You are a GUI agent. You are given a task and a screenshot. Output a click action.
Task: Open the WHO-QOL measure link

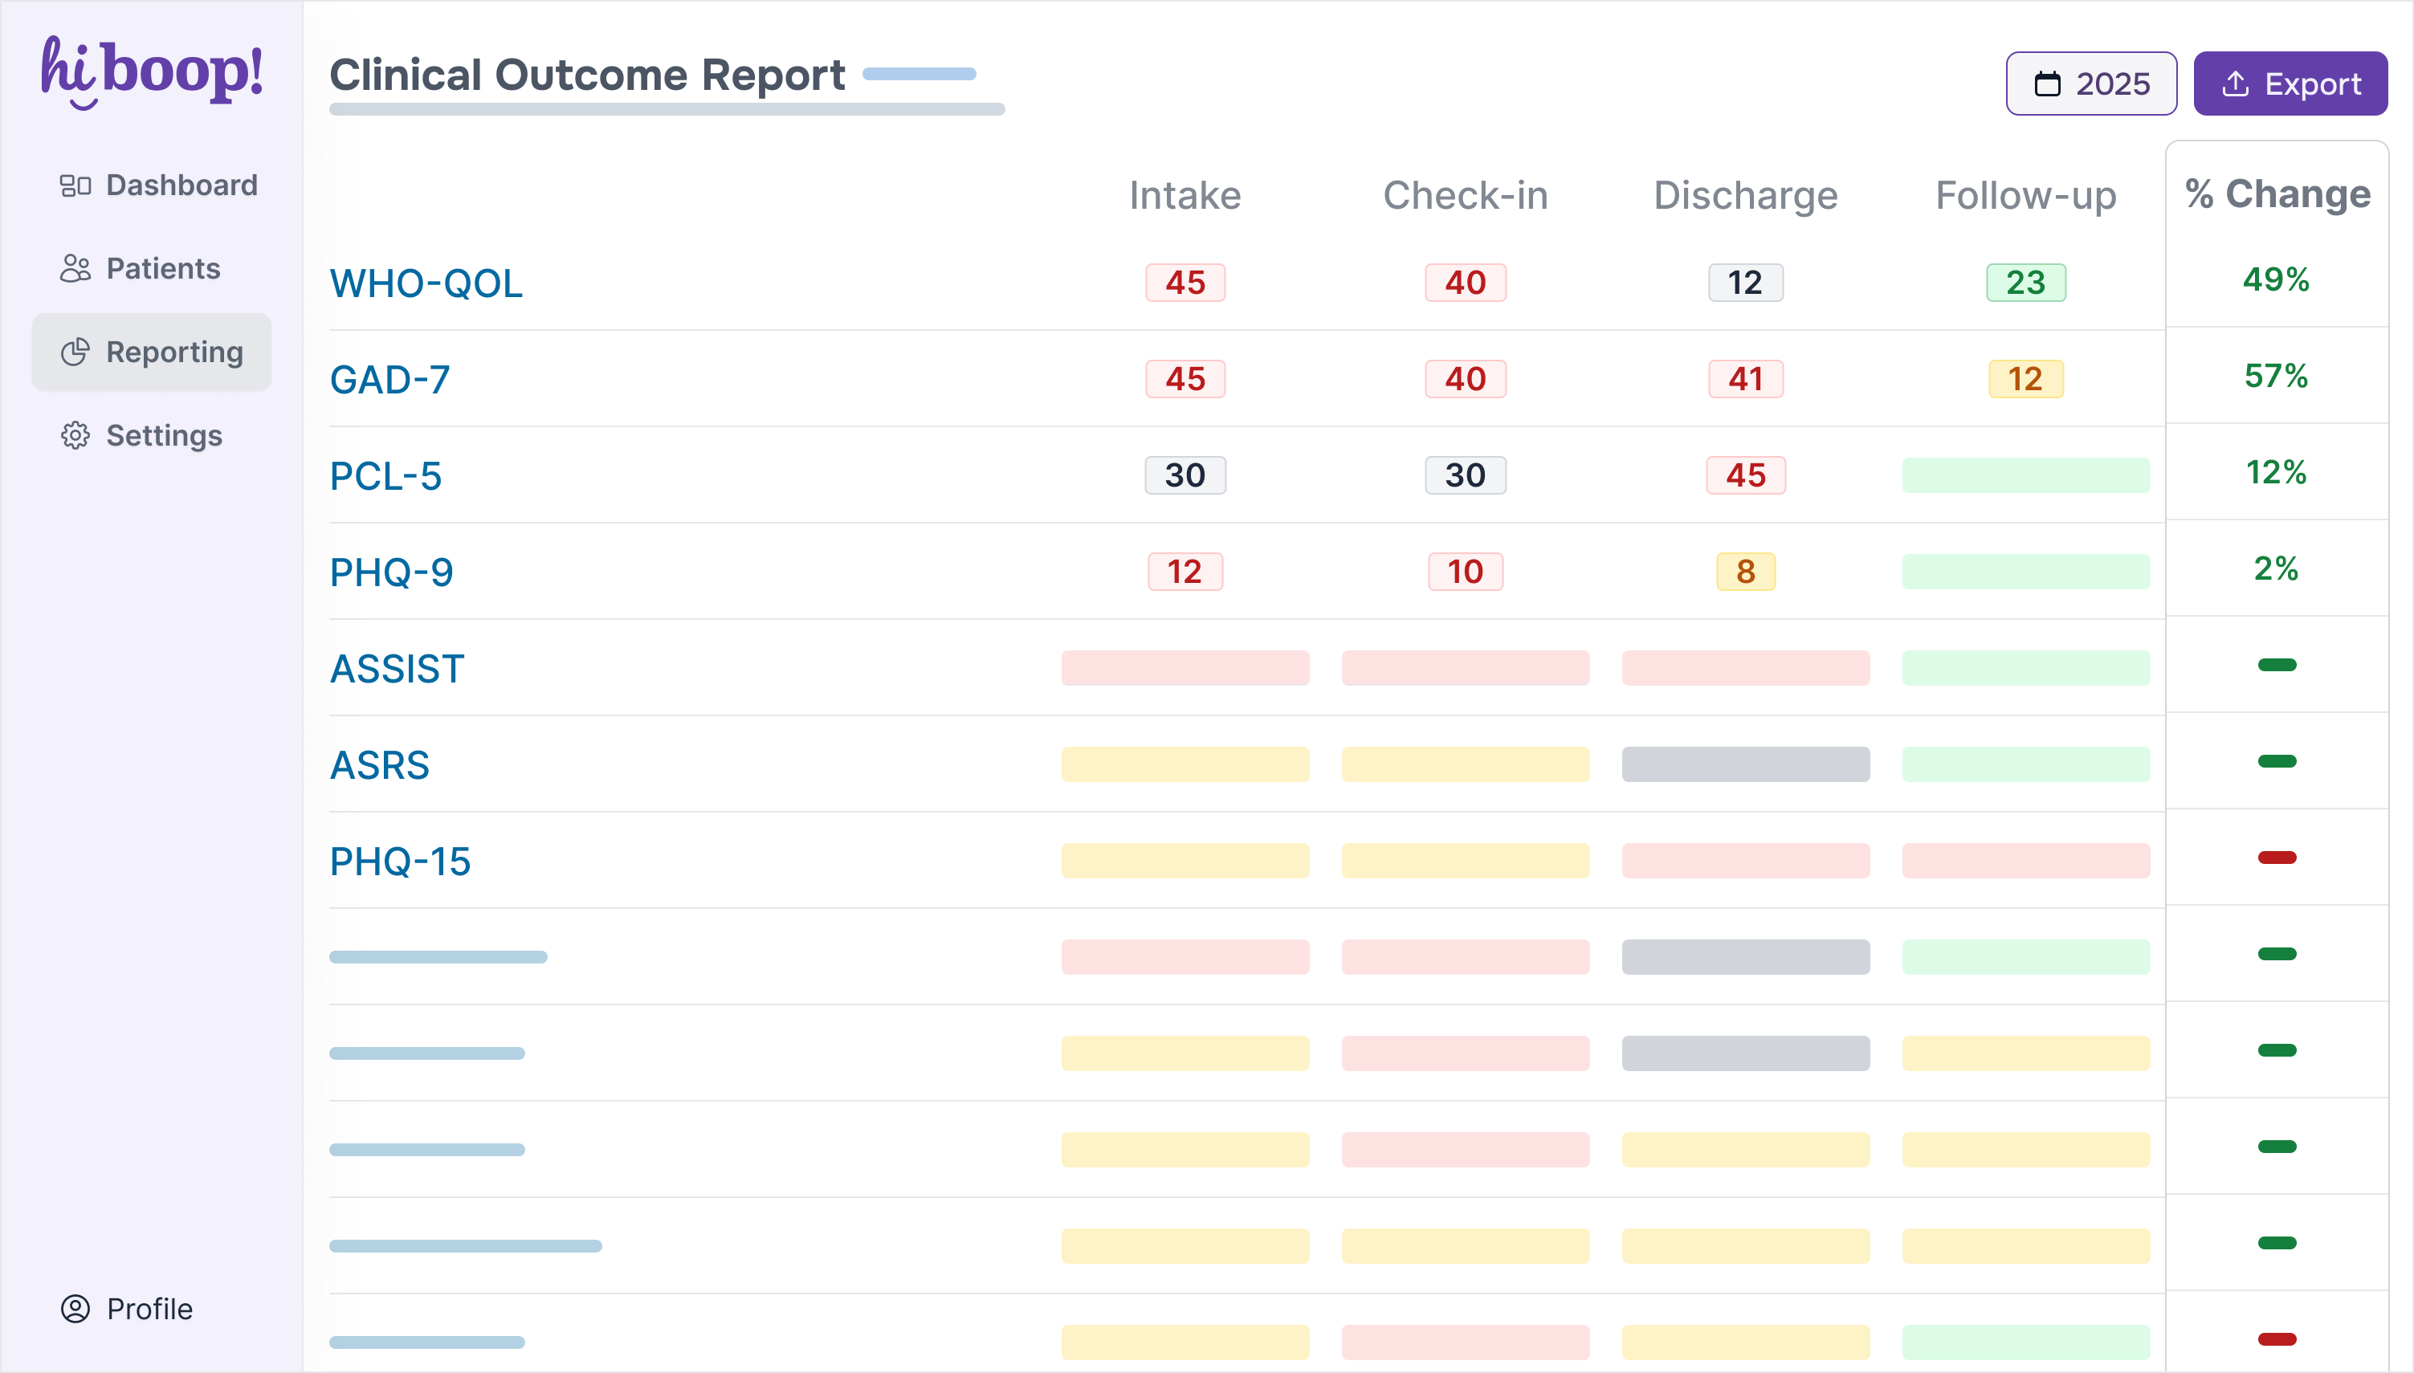point(426,284)
